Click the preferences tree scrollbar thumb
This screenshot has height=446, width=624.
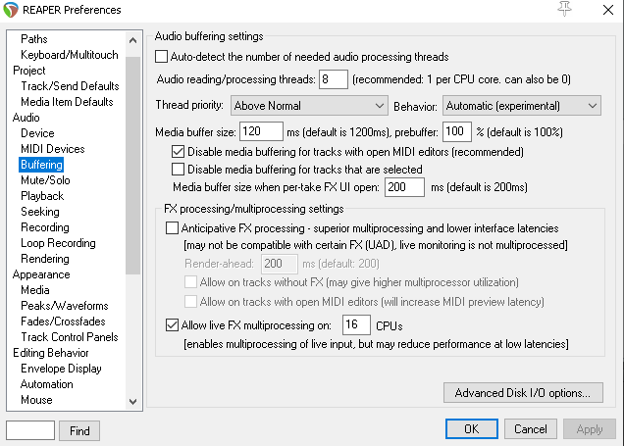point(132,166)
